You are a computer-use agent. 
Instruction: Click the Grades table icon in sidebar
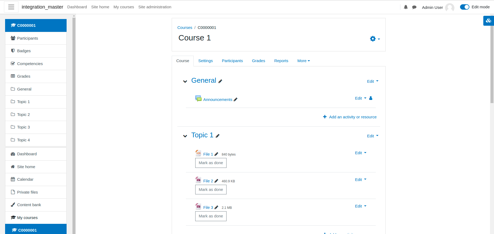(x=13, y=76)
